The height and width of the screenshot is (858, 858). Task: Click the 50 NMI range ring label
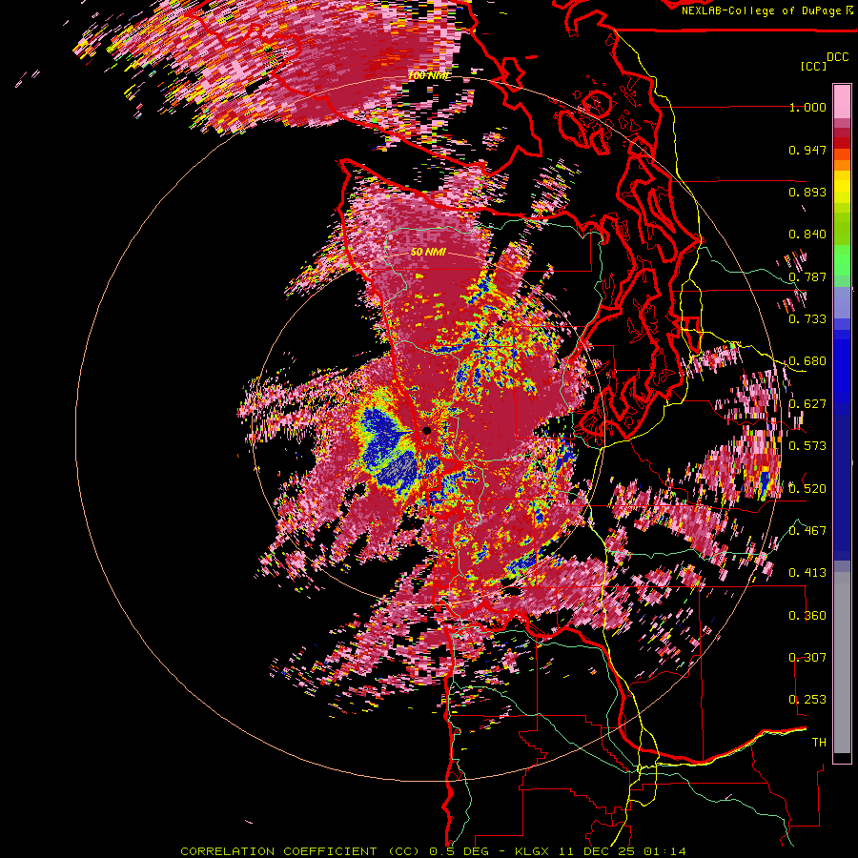pyautogui.click(x=428, y=253)
